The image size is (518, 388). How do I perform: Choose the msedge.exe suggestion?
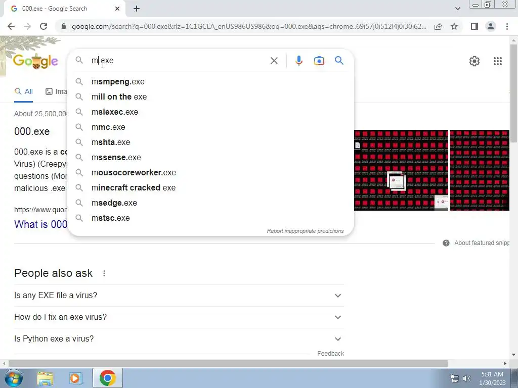211,203
